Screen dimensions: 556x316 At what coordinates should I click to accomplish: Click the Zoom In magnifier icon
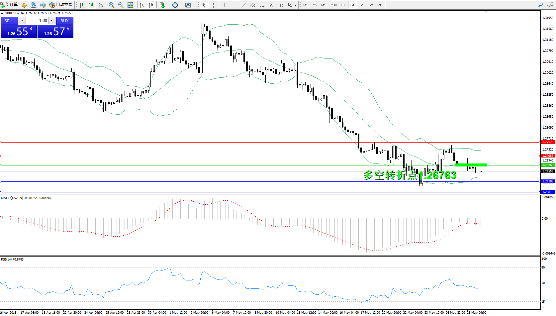(112, 5)
